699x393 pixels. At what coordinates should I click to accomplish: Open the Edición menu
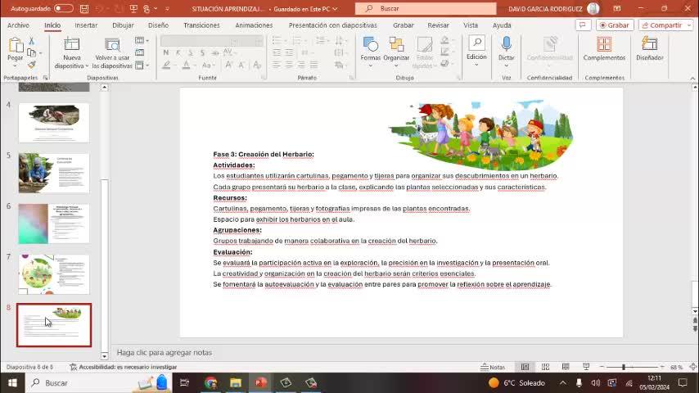click(476, 52)
